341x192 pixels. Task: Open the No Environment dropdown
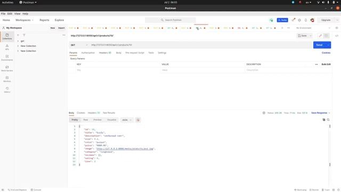click(x=313, y=28)
